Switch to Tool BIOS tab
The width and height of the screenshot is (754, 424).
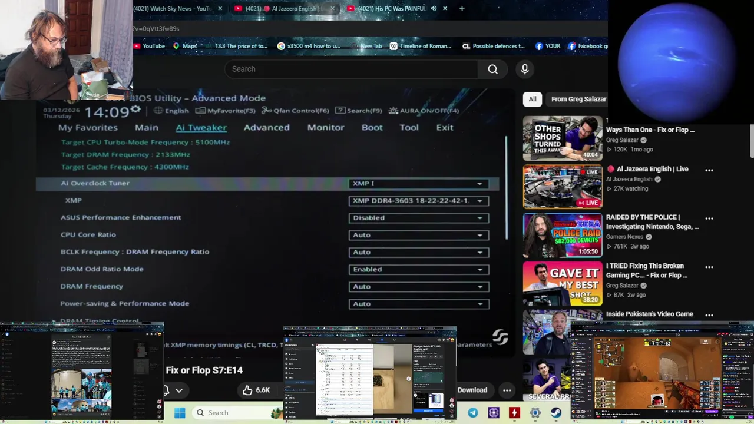409,127
